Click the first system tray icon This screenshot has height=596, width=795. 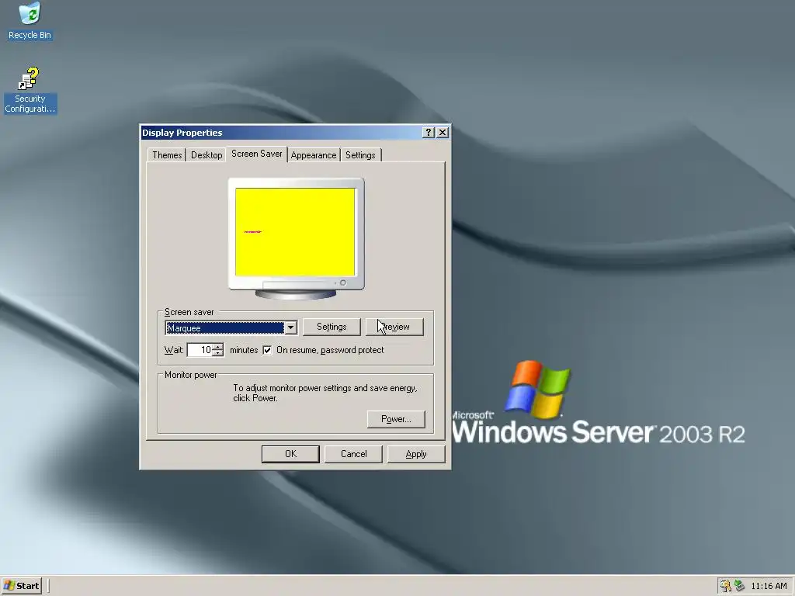coord(726,586)
